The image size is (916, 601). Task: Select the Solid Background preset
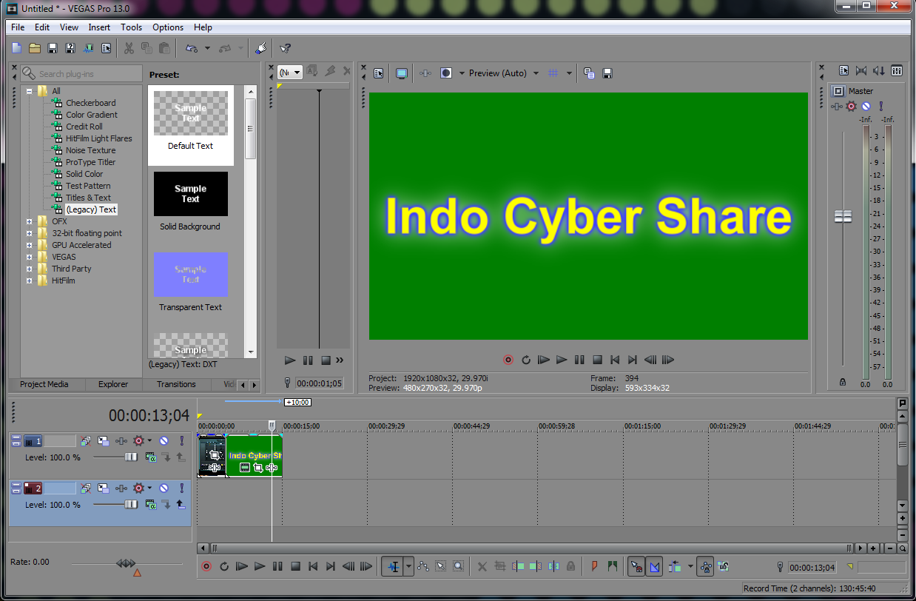(x=191, y=202)
